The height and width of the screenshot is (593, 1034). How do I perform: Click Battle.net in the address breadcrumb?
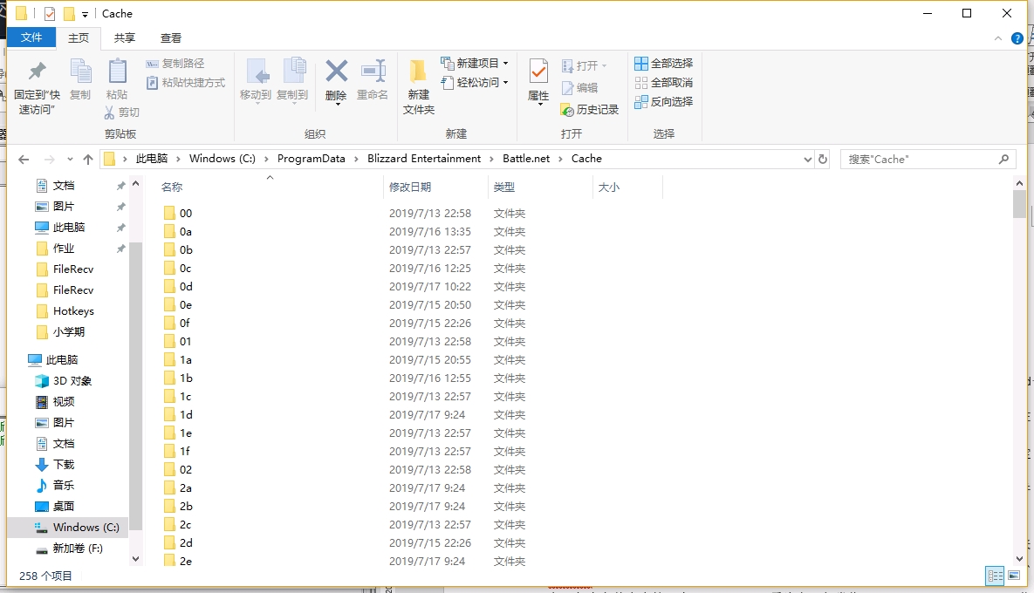(526, 159)
